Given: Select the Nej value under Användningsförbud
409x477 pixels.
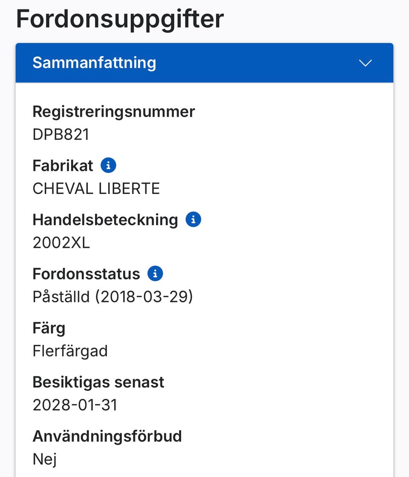Looking at the screenshot, I should [x=44, y=459].
